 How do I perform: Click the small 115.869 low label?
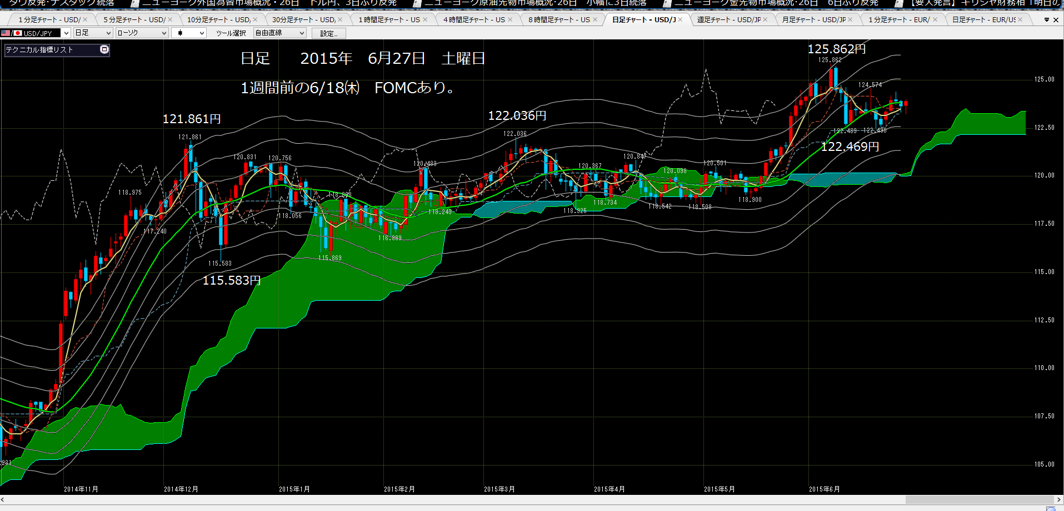click(330, 258)
